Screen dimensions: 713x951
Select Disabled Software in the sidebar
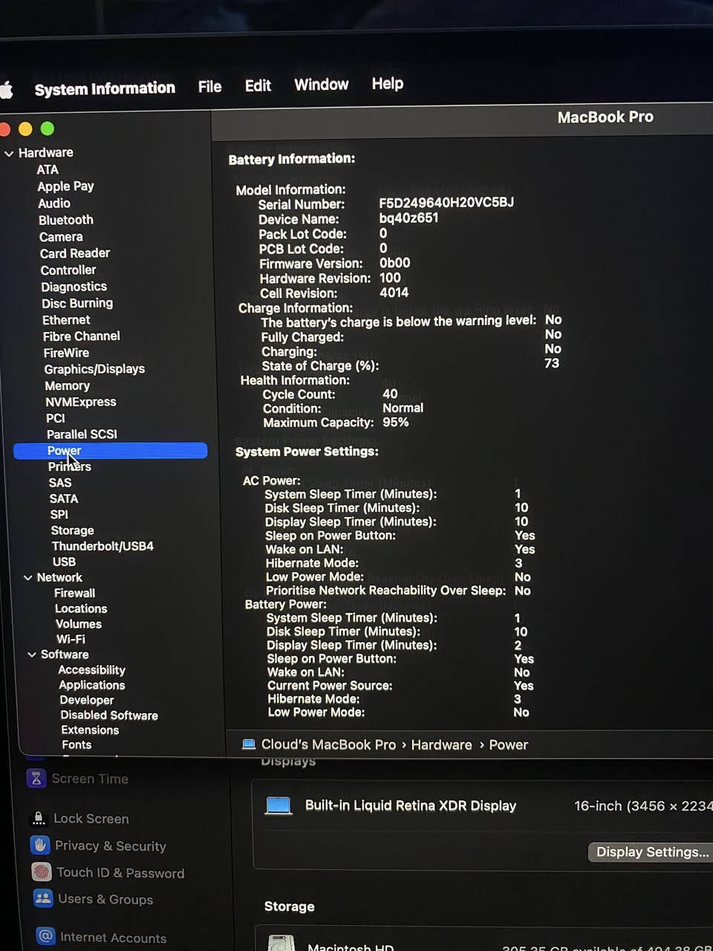coord(109,715)
